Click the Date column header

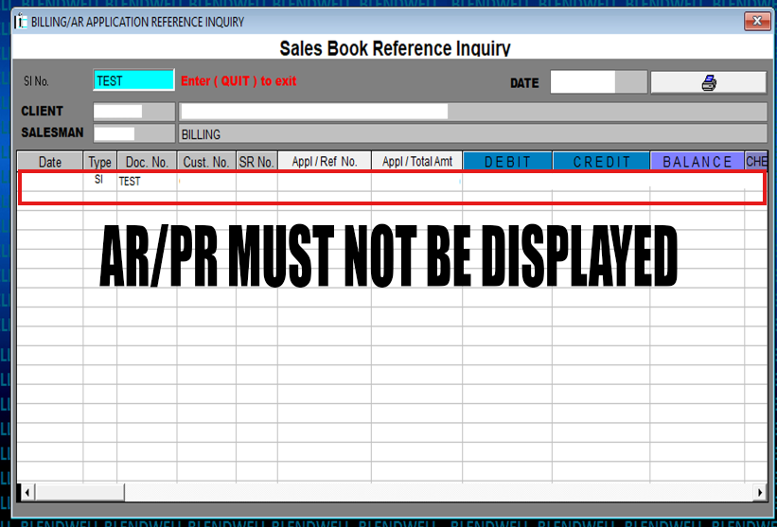[x=50, y=162]
